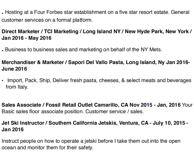Screen dimensions: 194x155
Task: Click 'customer services on a formal platform' text
Action: (x=47, y=20)
